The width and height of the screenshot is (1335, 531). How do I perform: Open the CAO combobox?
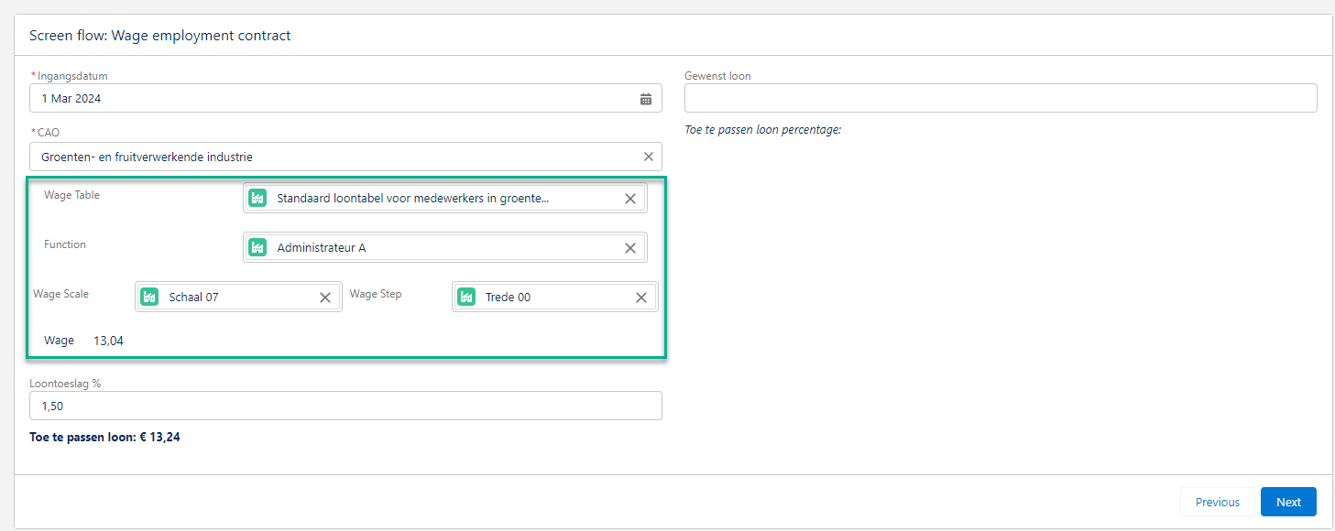(x=330, y=157)
